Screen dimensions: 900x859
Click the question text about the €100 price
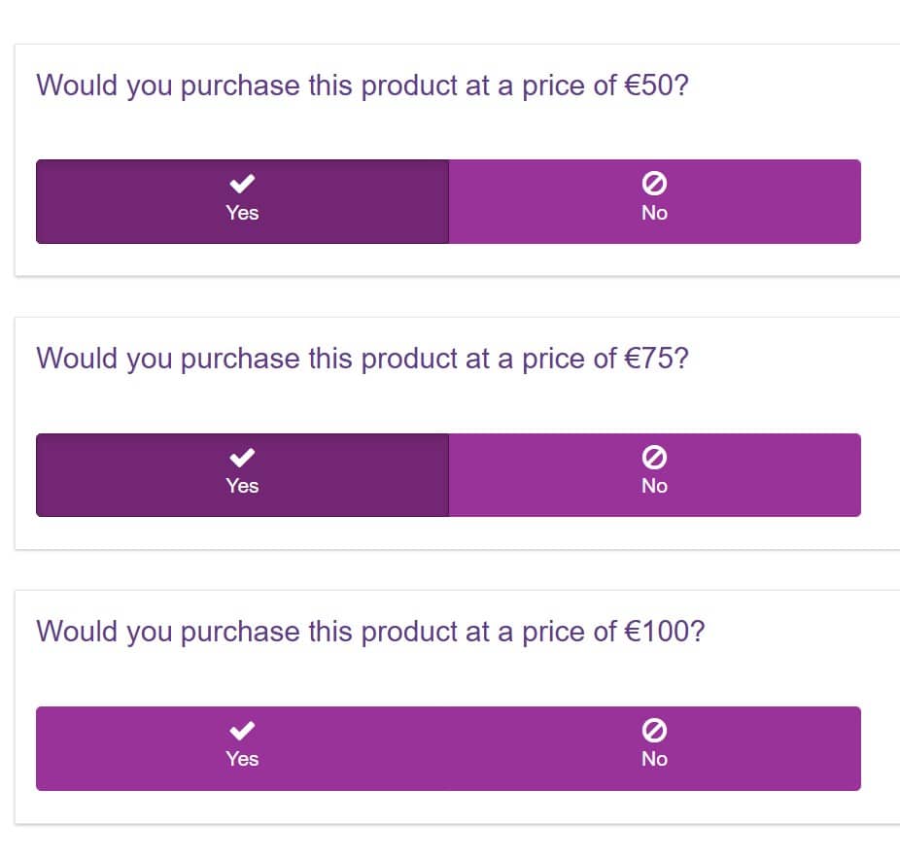370,632
